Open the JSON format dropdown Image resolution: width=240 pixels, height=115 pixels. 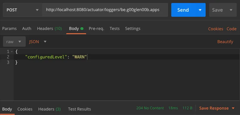[38, 42]
